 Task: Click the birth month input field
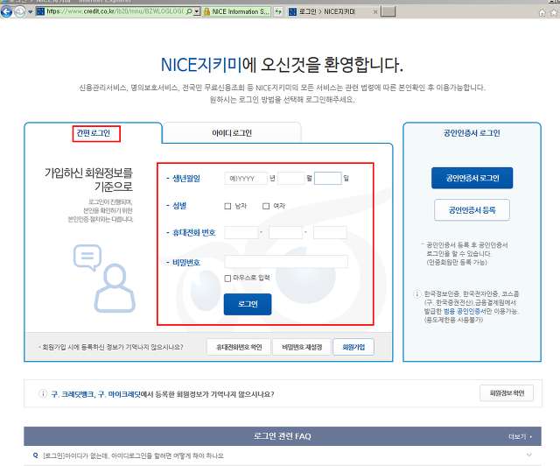tap(291, 178)
